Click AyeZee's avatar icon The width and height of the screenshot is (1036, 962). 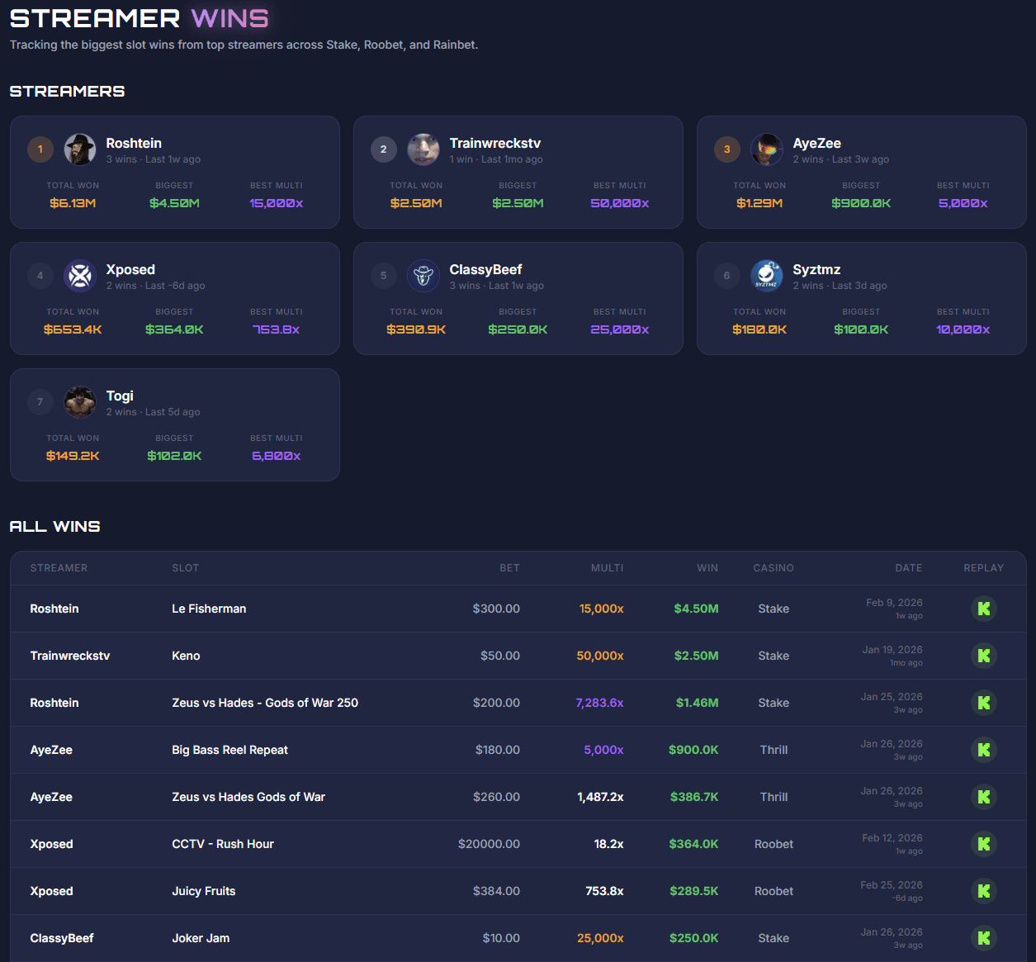coord(767,149)
